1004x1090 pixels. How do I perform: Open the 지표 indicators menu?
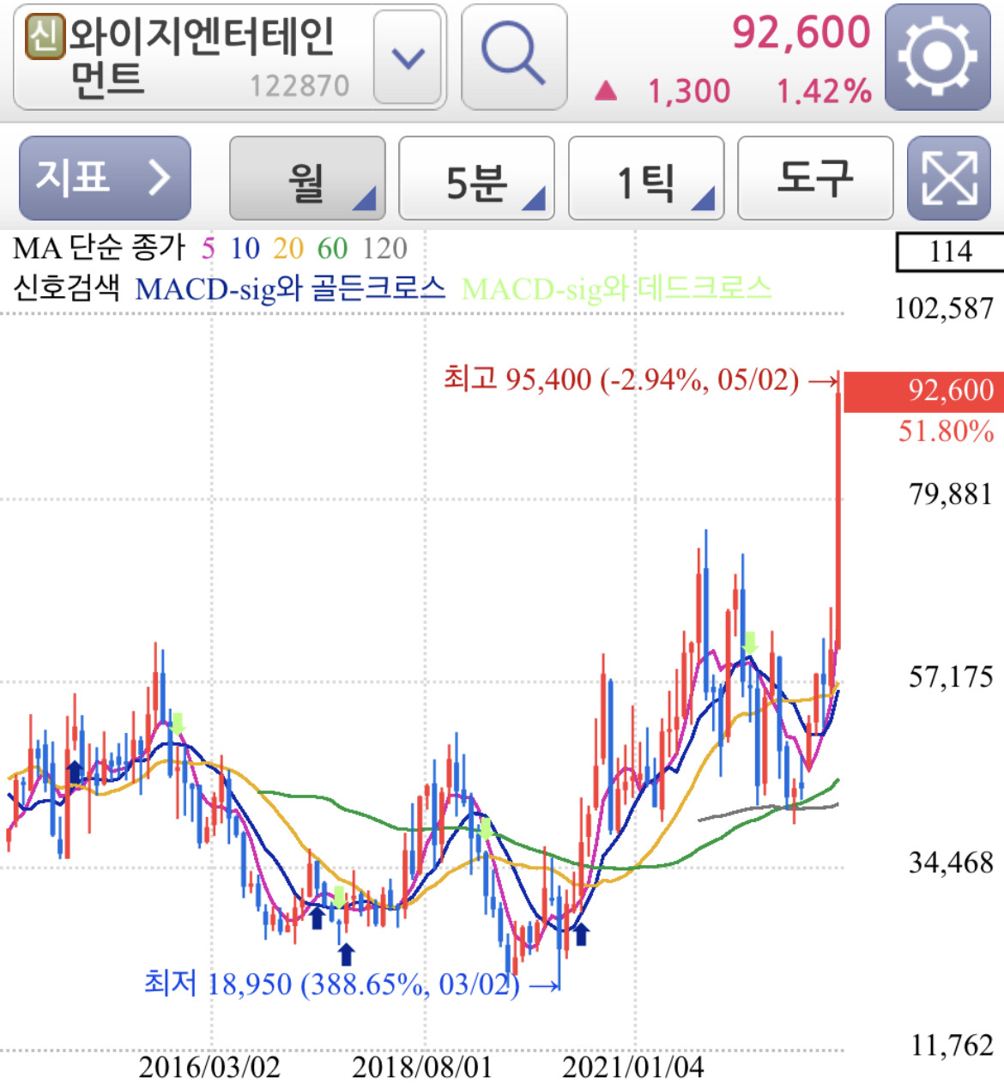point(105,178)
